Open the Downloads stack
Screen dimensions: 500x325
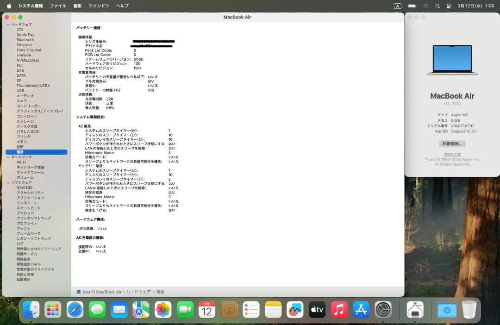pyautogui.click(x=446, y=310)
